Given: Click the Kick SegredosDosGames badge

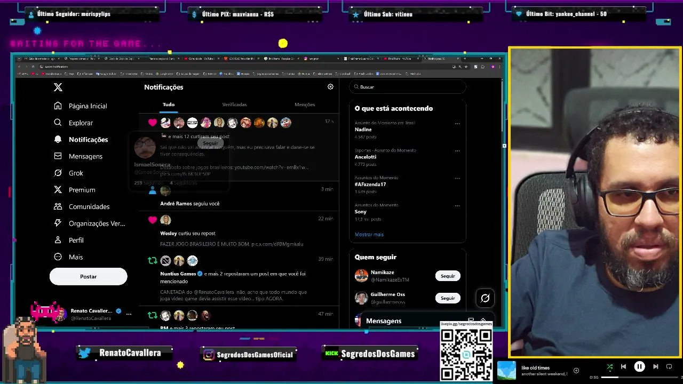Looking at the screenshot, I should click(x=369, y=353).
